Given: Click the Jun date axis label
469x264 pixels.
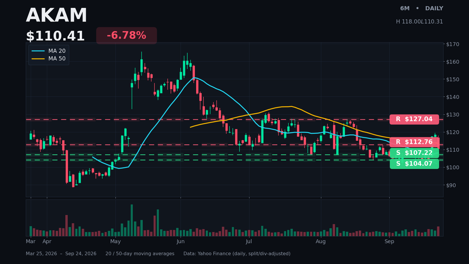Looking at the screenshot, I should coord(181,242).
